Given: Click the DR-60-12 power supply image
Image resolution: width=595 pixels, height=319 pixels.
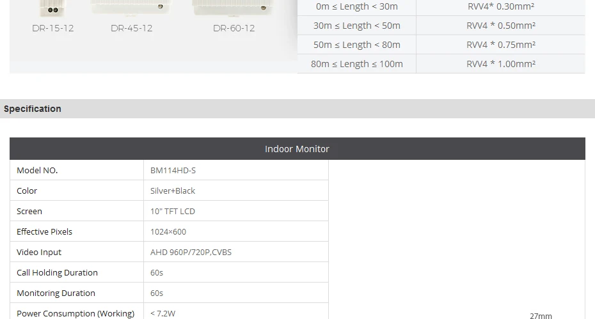Looking at the screenshot, I should tap(232, 8).
